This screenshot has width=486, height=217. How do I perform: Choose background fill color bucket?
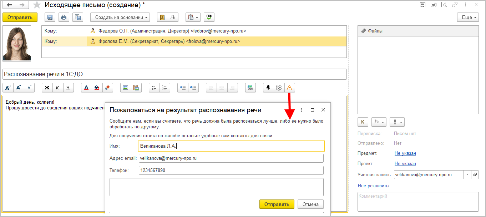pos(97,88)
